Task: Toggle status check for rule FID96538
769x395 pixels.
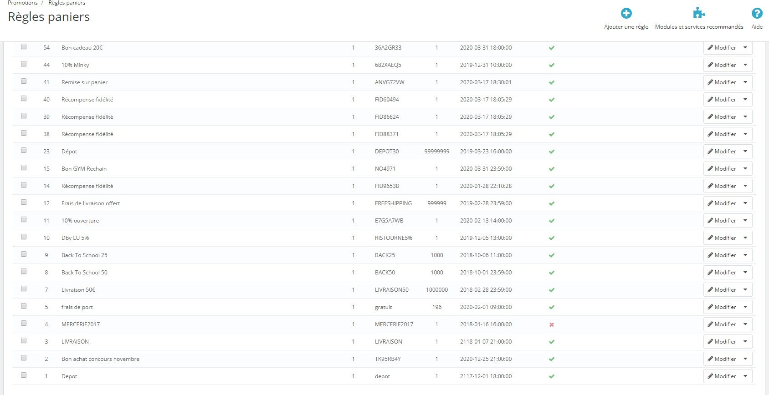Action: [x=552, y=186]
